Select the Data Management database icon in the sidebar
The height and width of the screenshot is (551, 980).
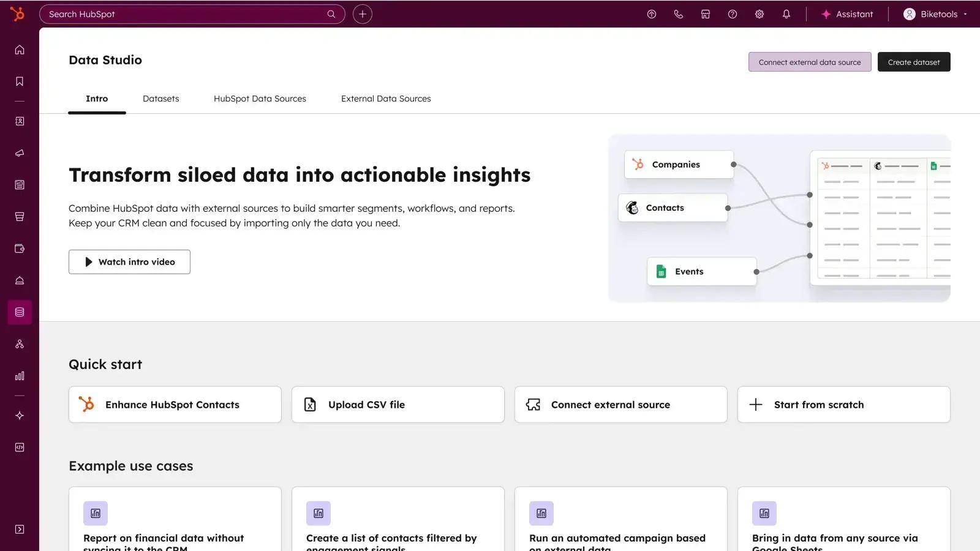(x=20, y=312)
